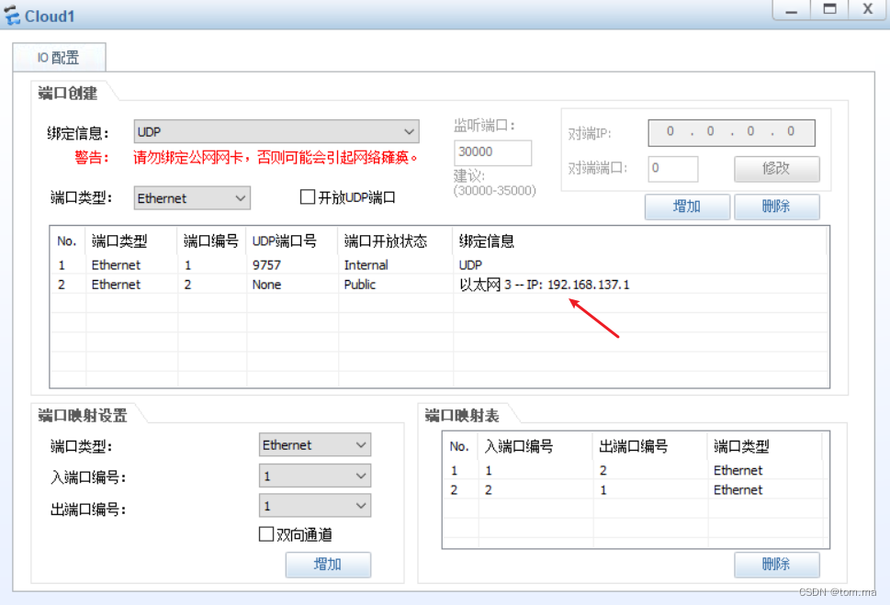
Task: Open the 出端口编号 dropdown
Action: coord(315,506)
